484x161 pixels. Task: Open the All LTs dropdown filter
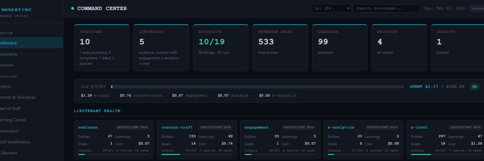[x=331, y=8]
